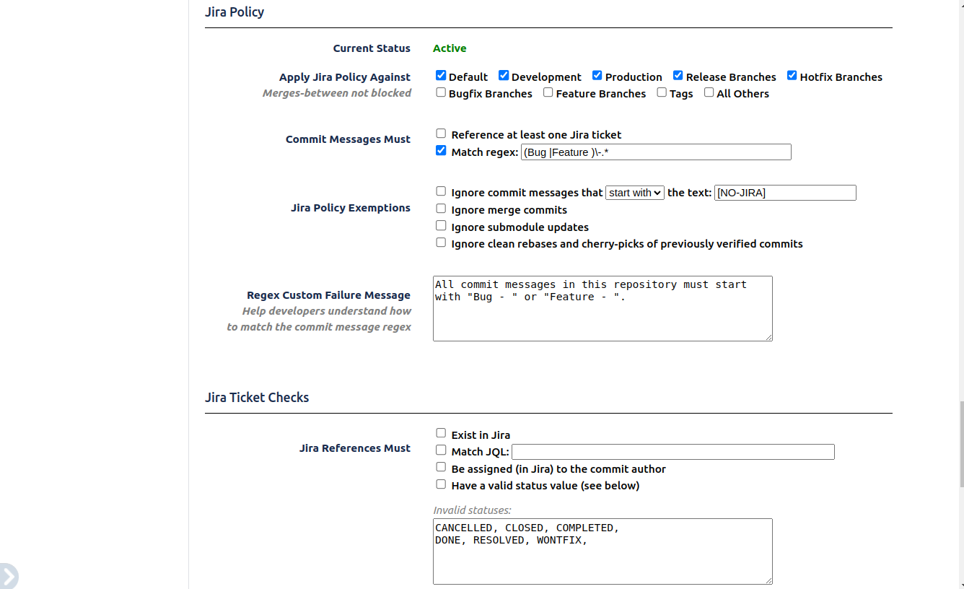Click the Apply Jira Policy Against label

click(x=345, y=77)
